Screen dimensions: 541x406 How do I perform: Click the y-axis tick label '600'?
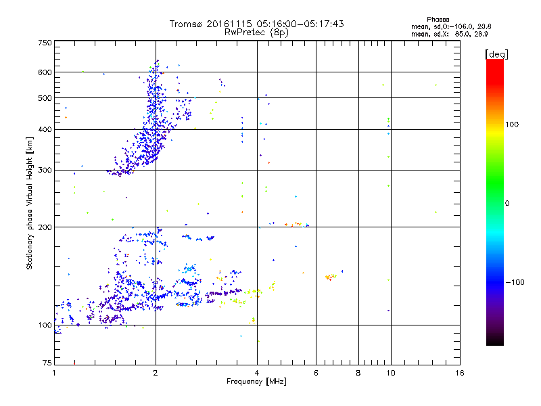tap(45, 72)
